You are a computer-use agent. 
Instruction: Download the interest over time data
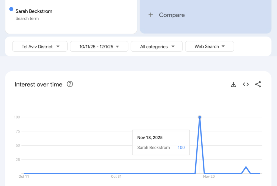click(233, 85)
